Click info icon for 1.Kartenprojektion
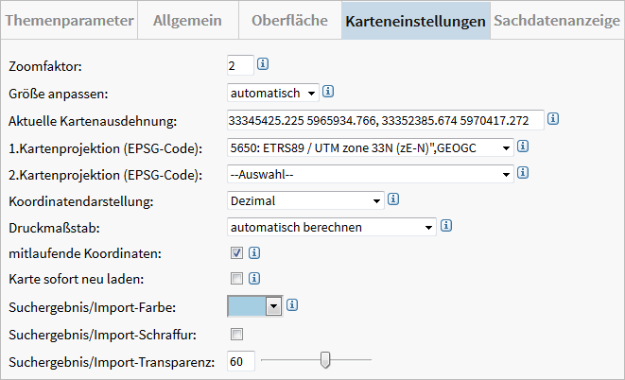 click(x=522, y=147)
